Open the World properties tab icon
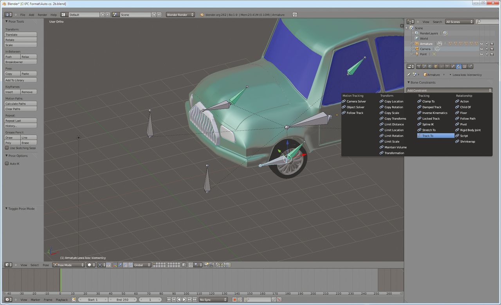 pyautogui.click(x=430, y=66)
